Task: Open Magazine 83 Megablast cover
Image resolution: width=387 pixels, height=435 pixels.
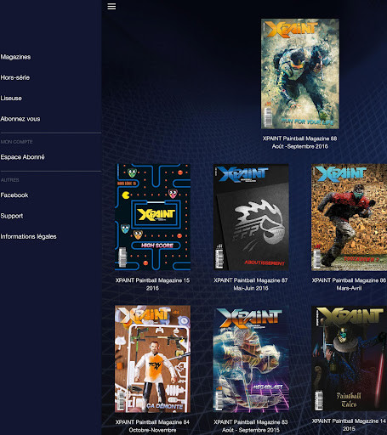Action: (x=251, y=359)
